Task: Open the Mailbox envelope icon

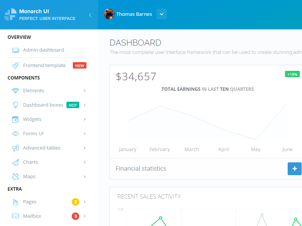Action: [15, 216]
